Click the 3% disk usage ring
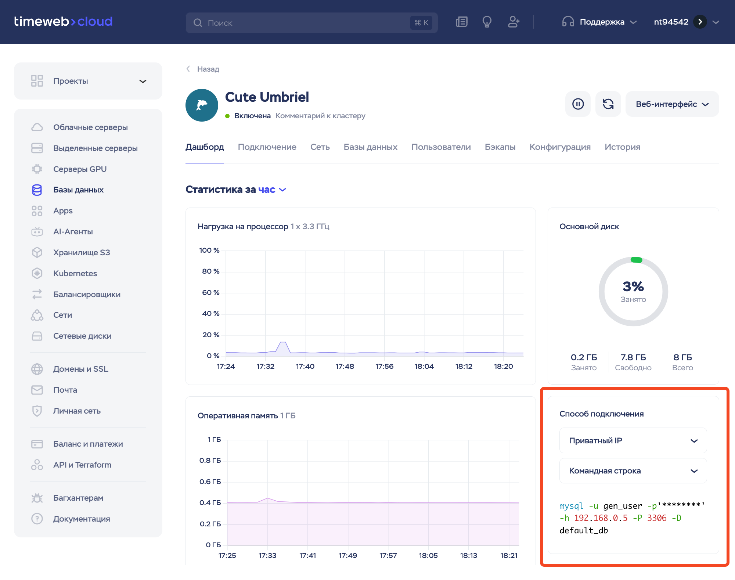This screenshot has height=580, width=735. (x=633, y=291)
